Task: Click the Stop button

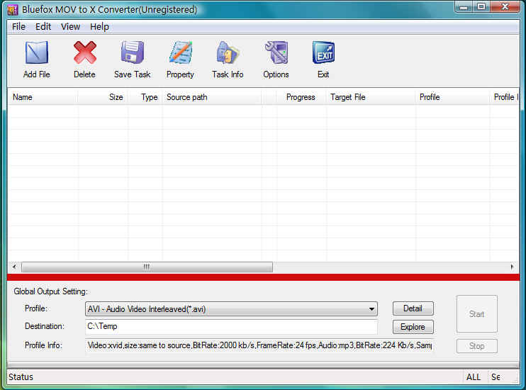Action: [x=476, y=346]
